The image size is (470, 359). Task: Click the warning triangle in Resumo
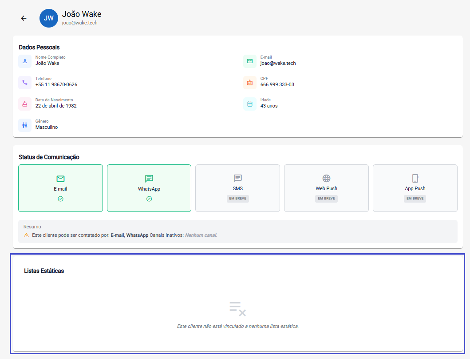[26, 235]
